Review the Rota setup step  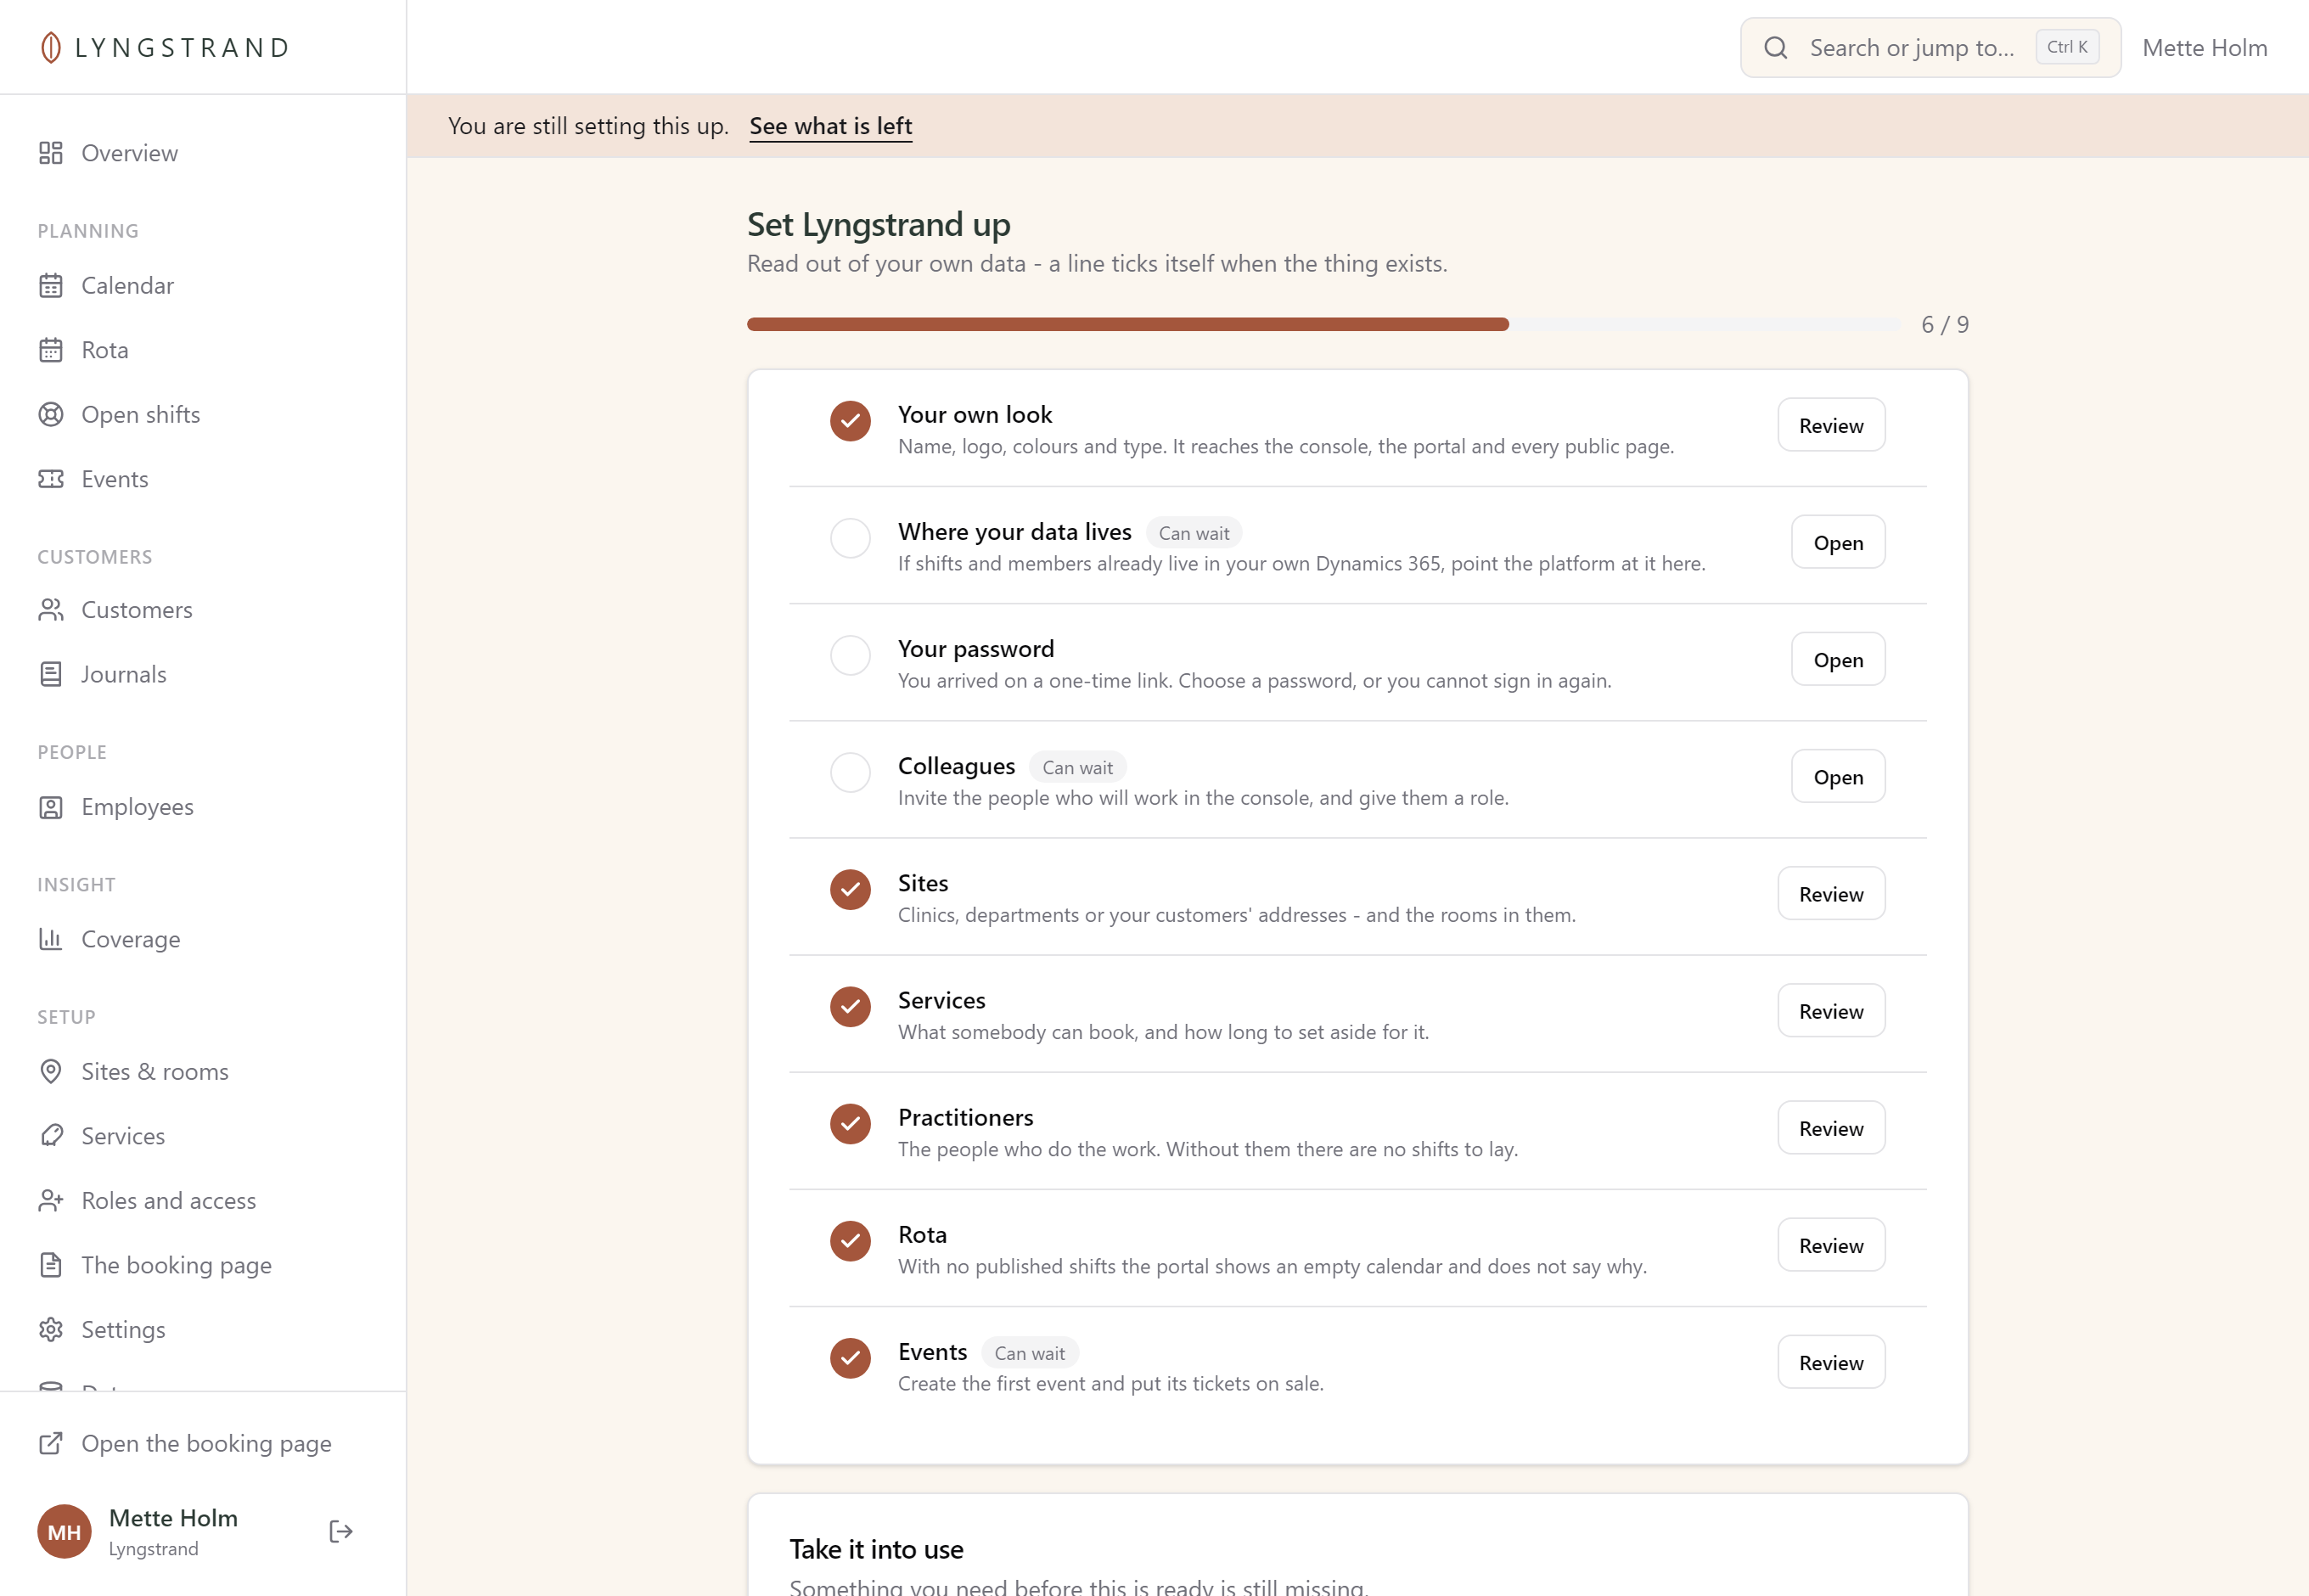[1831, 1245]
